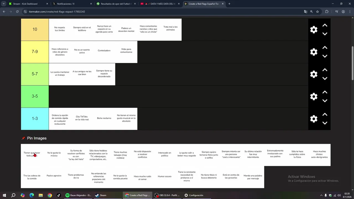The image size is (354, 199).
Task: Open Windows taskbar search
Action: [x=13, y=195]
